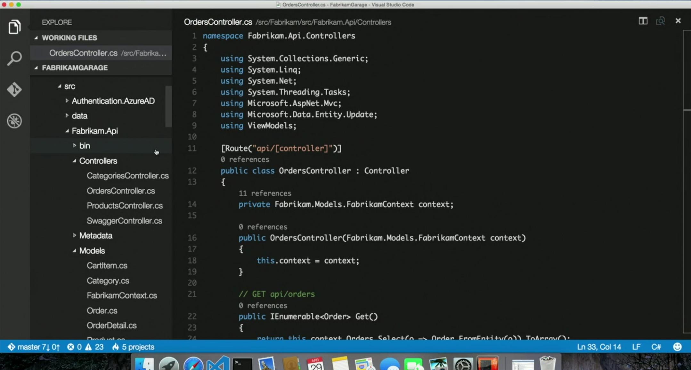Click the Route attribute on line 11

[281, 148]
